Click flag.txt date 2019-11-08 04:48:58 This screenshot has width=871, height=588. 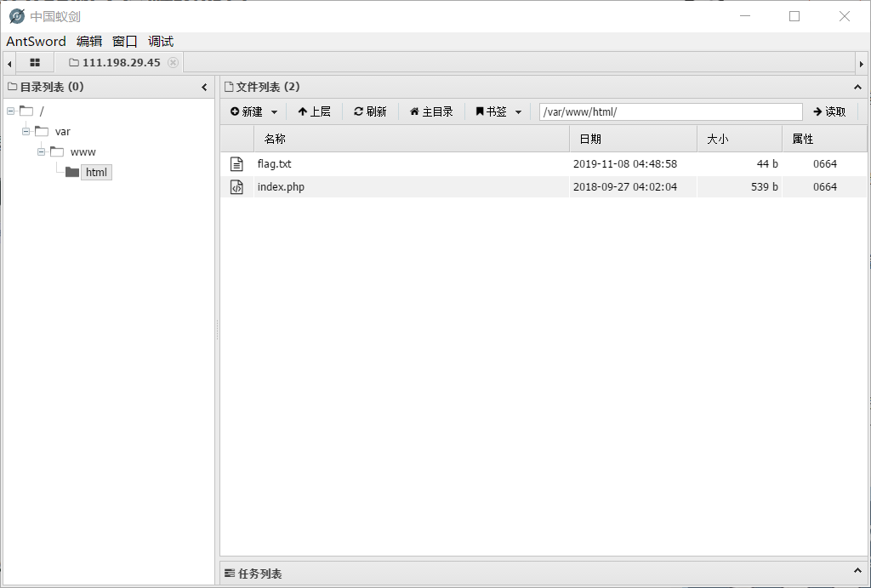(625, 164)
